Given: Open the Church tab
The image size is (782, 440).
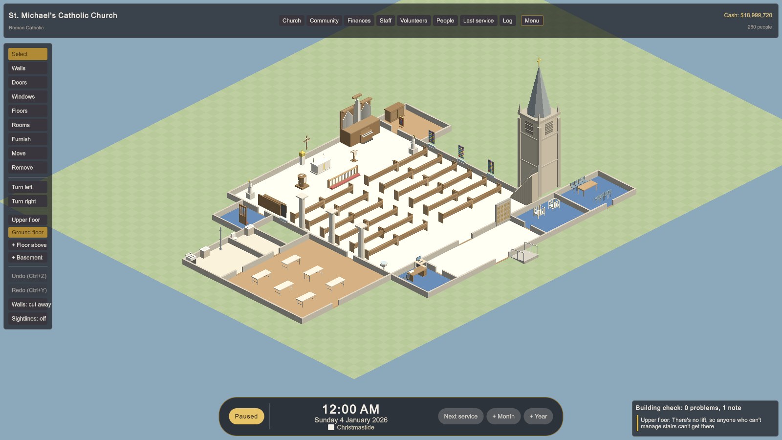Looking at the screenshot, I should pos(292,21).
